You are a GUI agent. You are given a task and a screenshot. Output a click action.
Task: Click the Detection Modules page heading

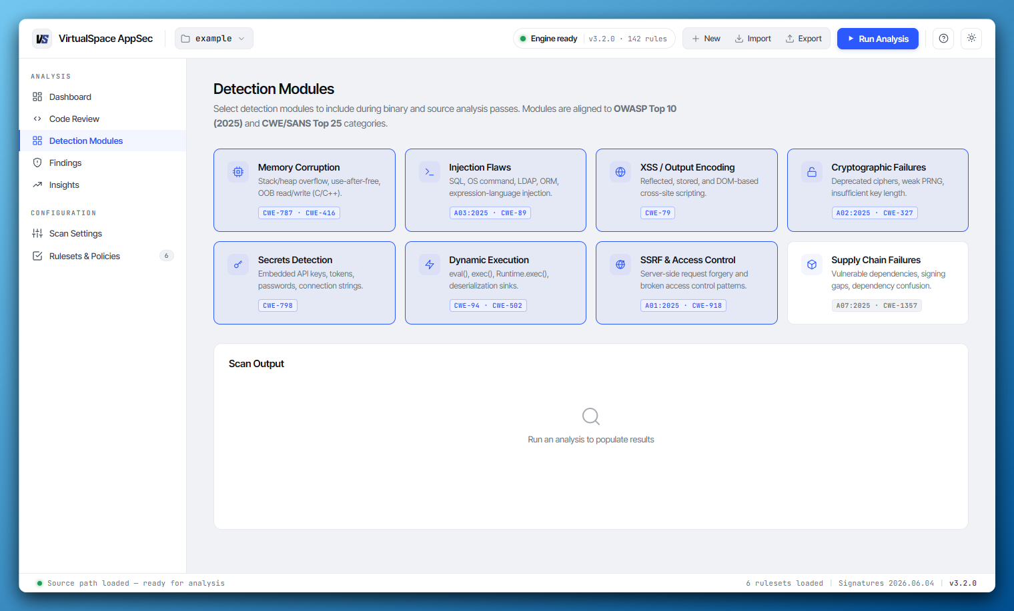274,89
